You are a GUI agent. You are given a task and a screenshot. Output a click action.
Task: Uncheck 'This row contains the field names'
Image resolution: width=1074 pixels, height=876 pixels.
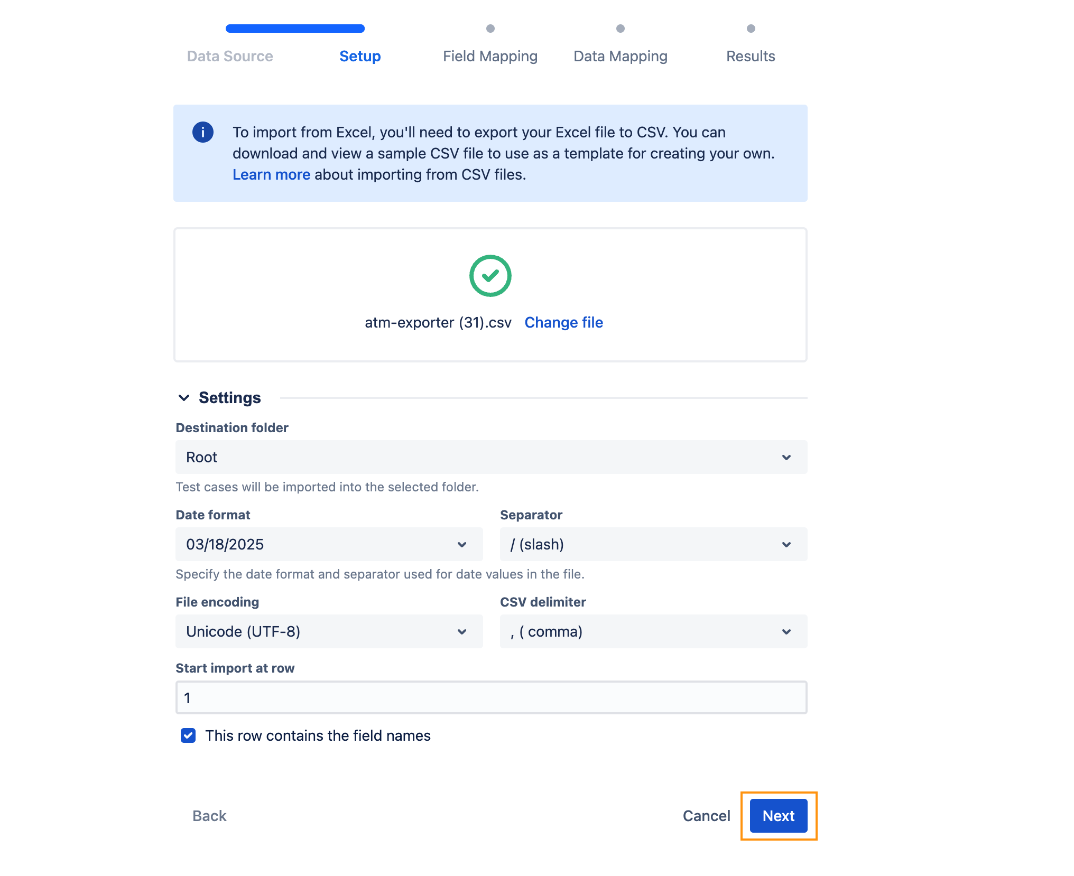[188, 735]
